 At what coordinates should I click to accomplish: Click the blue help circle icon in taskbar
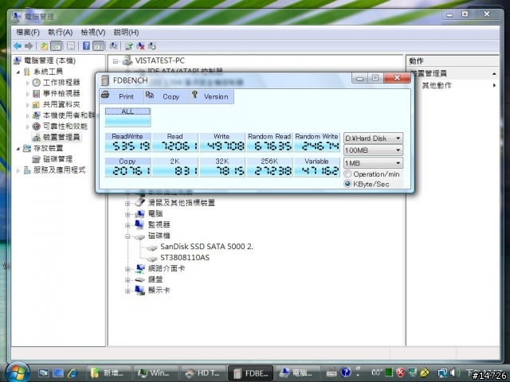345,372
